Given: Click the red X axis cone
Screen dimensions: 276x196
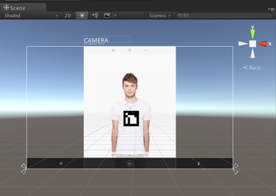Looking at the screenshot, I should tap(262, 44).
